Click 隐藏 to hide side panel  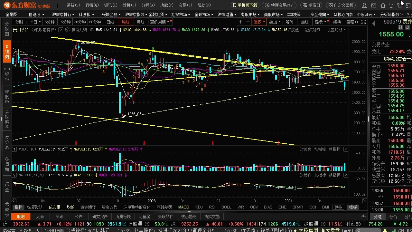pyautogui.click(x=352, y=22)
